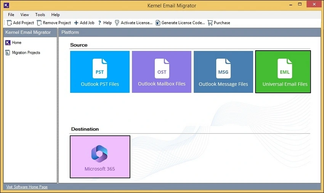
Task: Maximize the Kernel Email Migrator window
Action: pyautogui.click(x=300, y=4)
